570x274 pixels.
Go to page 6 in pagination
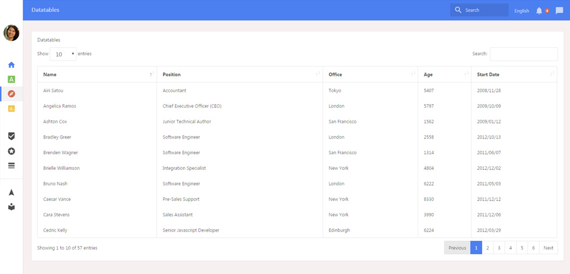click(x=533, y=248)
